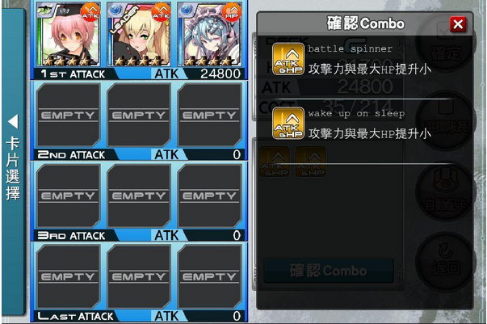Choose last empty slot in 3rd Attack row
This screenshot has width=487, height=324.
(210, 196)
